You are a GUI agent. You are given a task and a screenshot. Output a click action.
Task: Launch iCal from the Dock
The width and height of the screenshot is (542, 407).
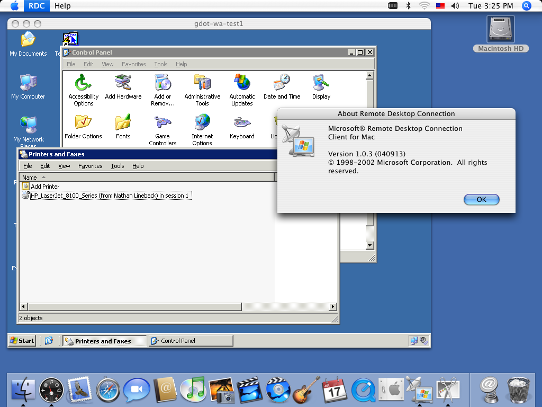335,390
